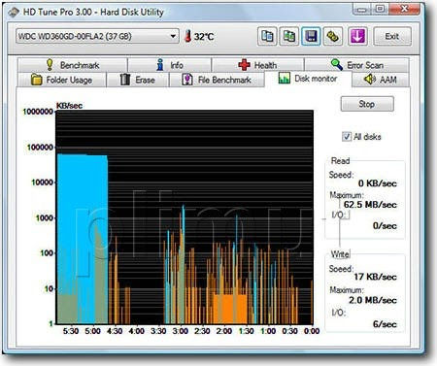The width and height of the screenshot is (437, 366).
Task: Click the copy text to clipboard icon
Action: tap(267, 36)
